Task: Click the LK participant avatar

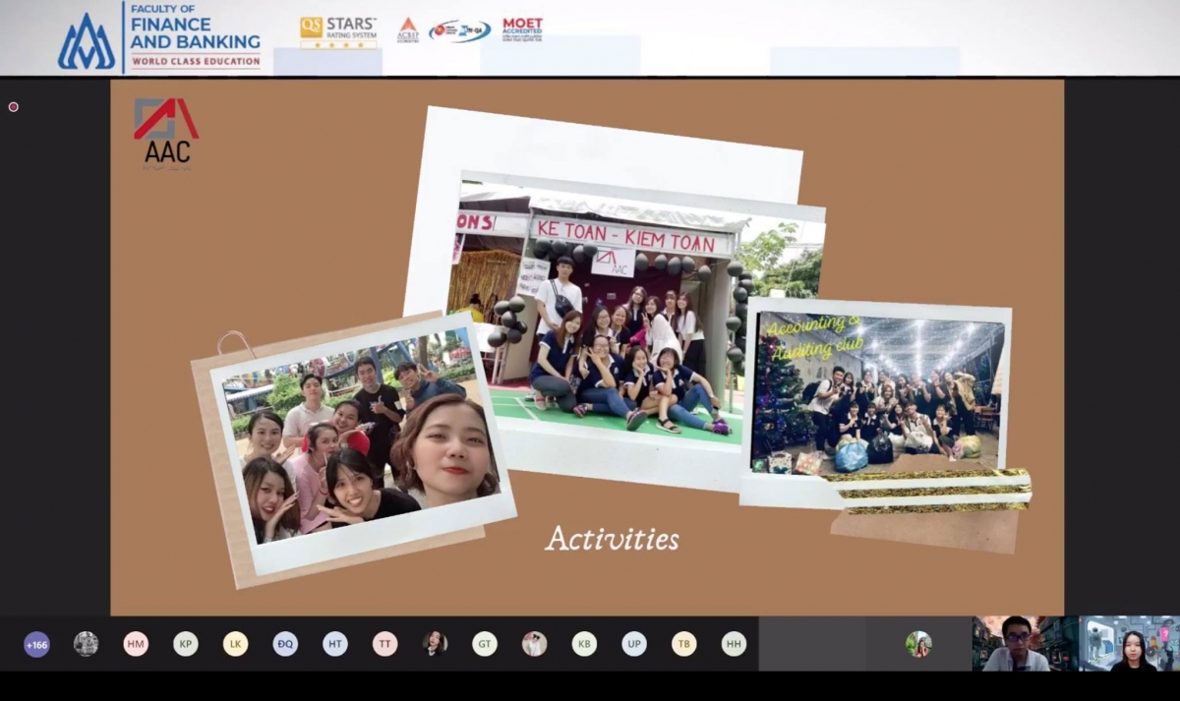Action: (x=235, y=644)
